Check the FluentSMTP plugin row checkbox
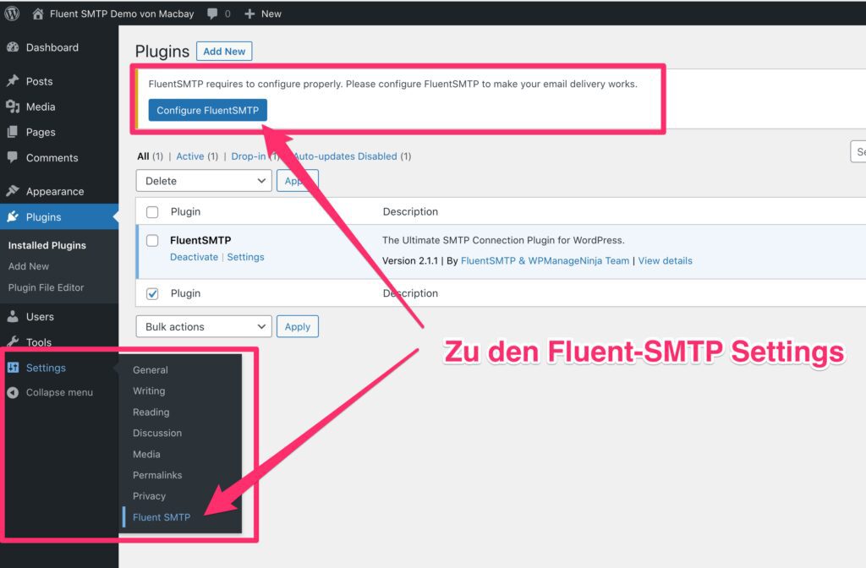Screen dimensions: 866x568 tap(152, 241)
